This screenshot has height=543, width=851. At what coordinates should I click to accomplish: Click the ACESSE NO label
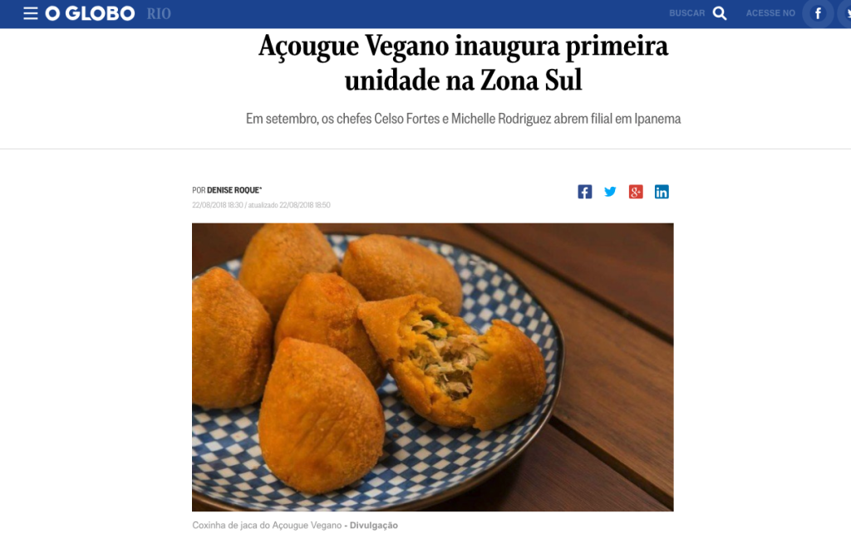coord(770,13)
